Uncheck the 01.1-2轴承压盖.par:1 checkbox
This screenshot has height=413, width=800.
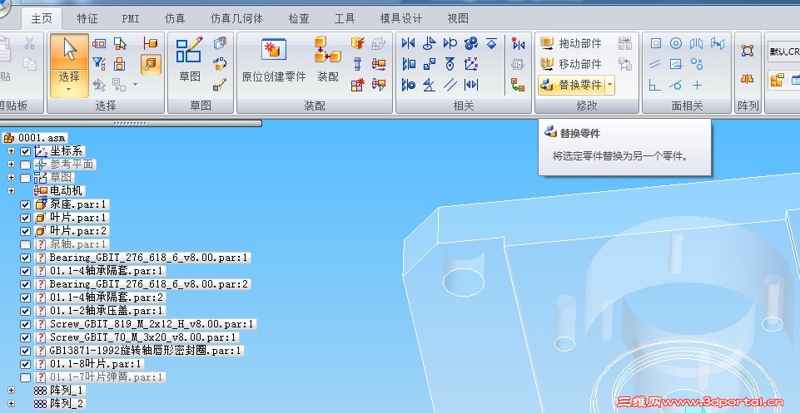tap(26, 311)
